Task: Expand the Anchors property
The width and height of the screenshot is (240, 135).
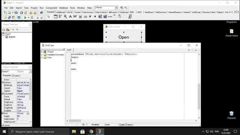Action: [3, 82]
